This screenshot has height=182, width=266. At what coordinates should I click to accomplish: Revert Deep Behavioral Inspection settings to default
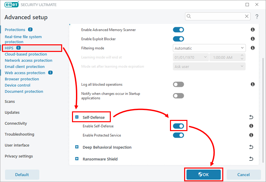click(x=251, y=147)
